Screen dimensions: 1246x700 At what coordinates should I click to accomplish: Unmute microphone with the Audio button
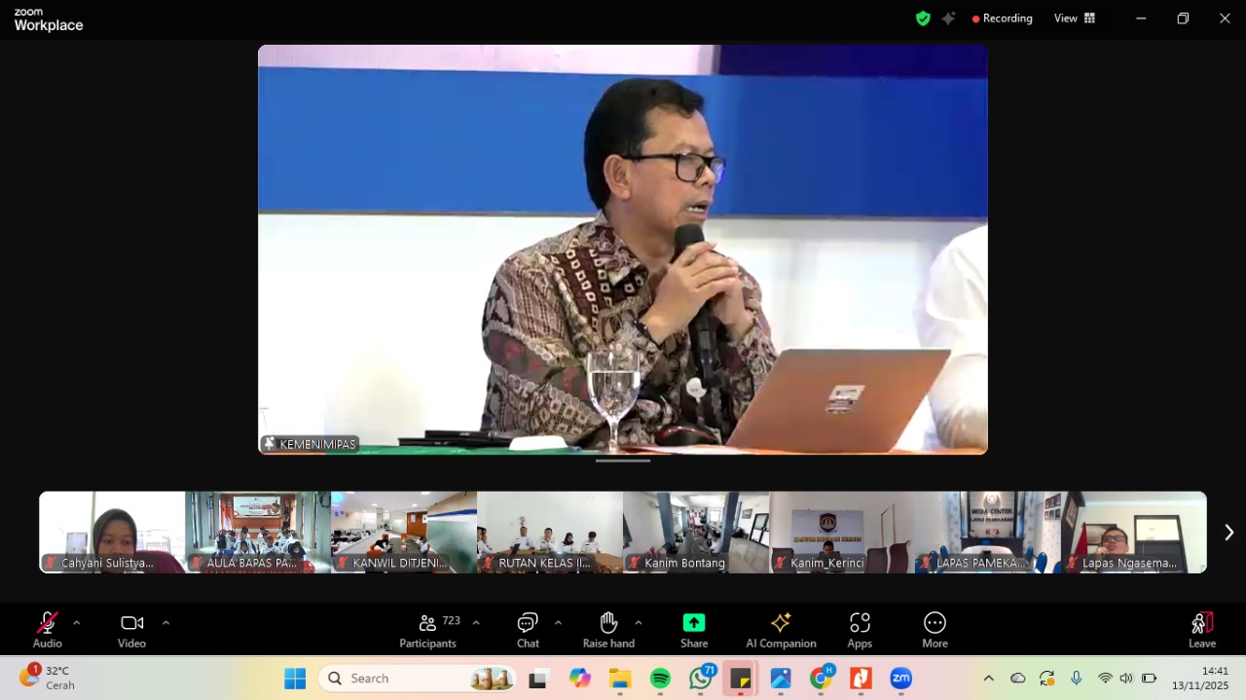pos(47,629)
